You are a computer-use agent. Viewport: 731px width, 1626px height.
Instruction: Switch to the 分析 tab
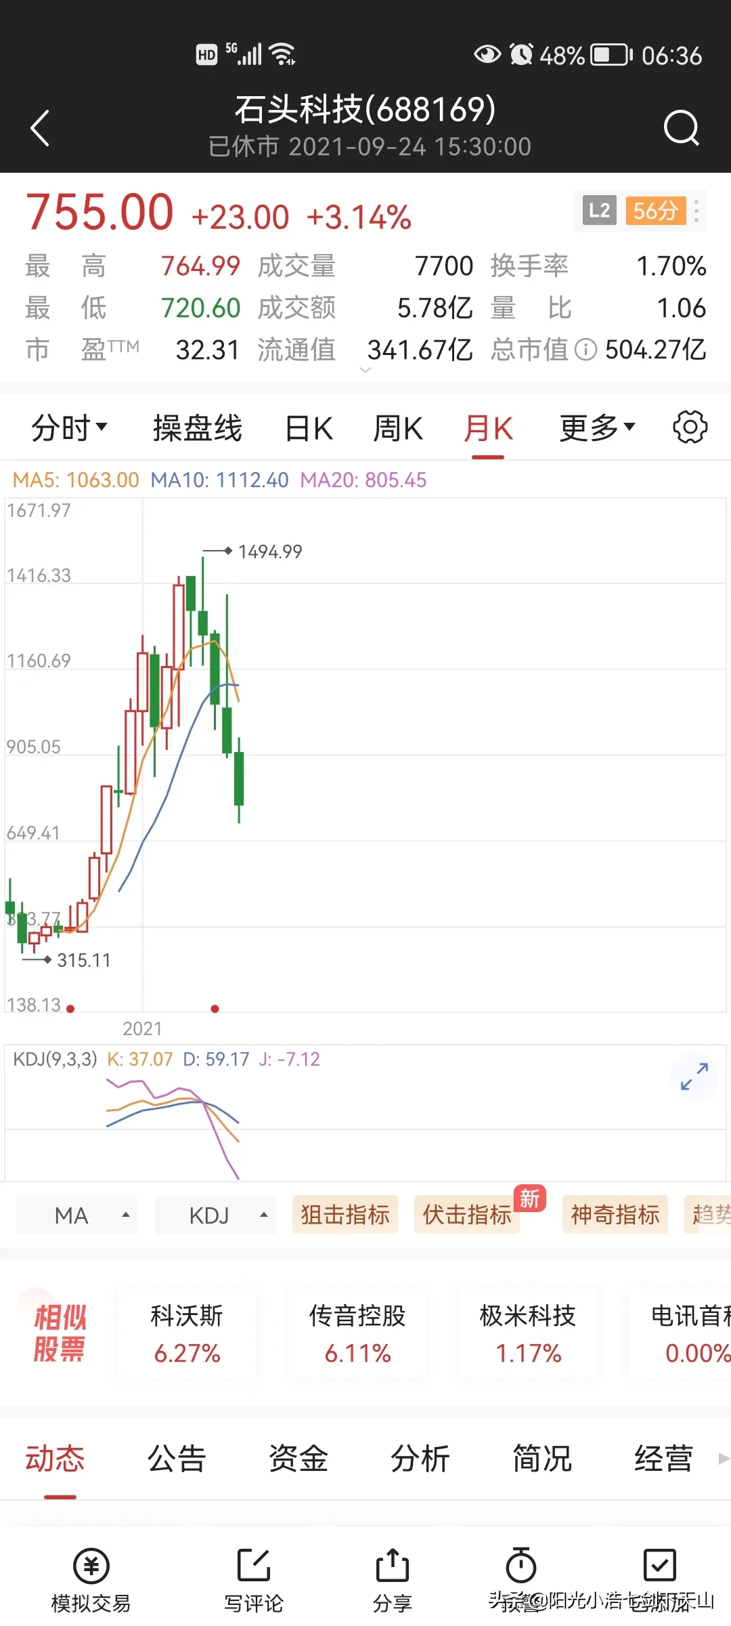click(x=420, y=1459)
